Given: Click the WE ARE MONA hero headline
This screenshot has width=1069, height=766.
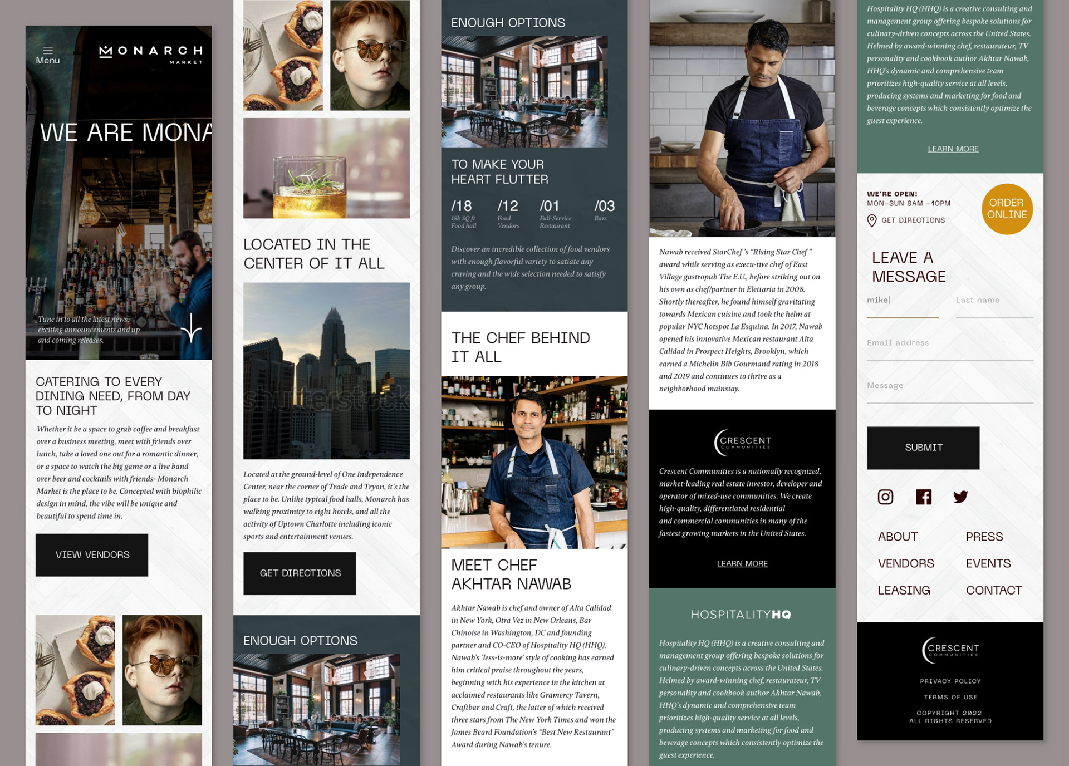Looking at the screenshot, I should pos(126,132).
